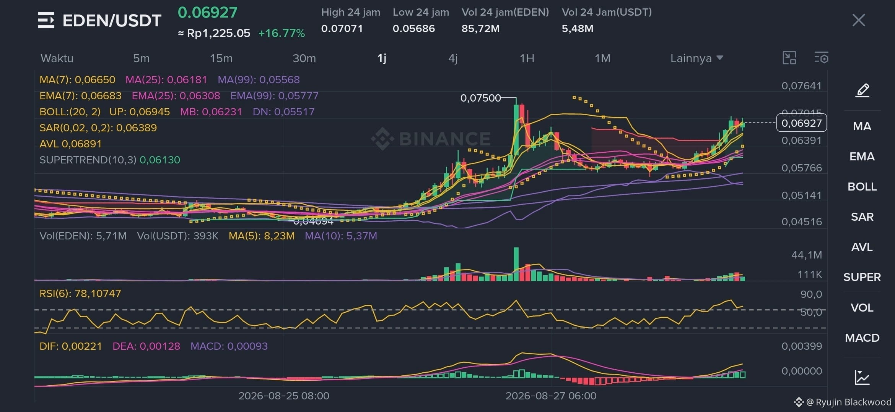Click the DEA: 0,00128 legend
This screenshot has height=412, width=895.
pyautogui.click(x=146, y=346)
